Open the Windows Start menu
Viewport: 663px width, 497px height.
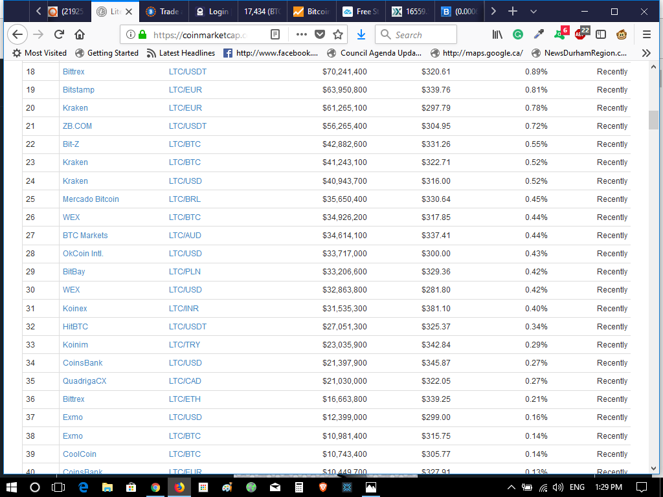point(12,487)
